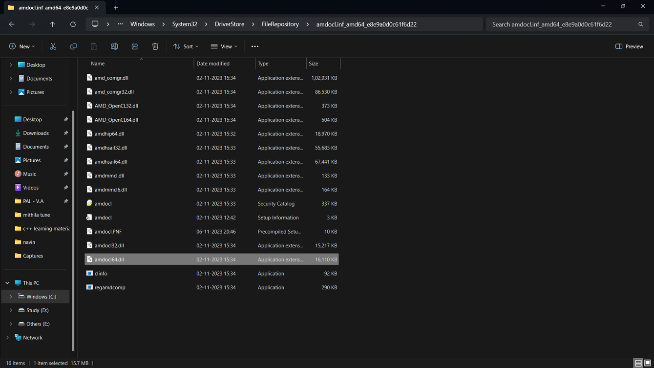Viewport: 654px width, 368px height.
Task: Sort by the Size column header
Action: pyautogui.click(x=323, y=64)
